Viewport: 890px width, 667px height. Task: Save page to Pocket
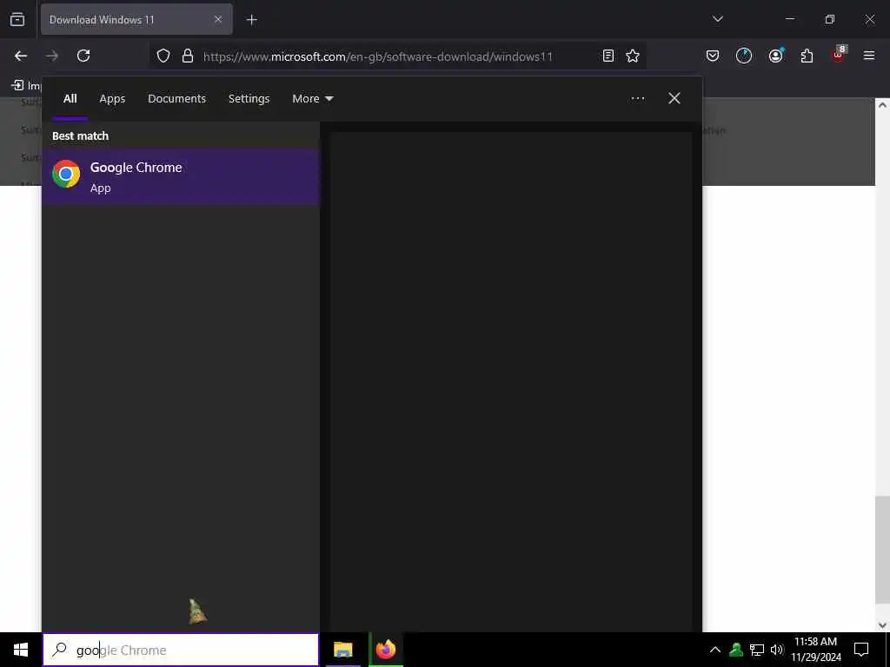tap(713, 56)
